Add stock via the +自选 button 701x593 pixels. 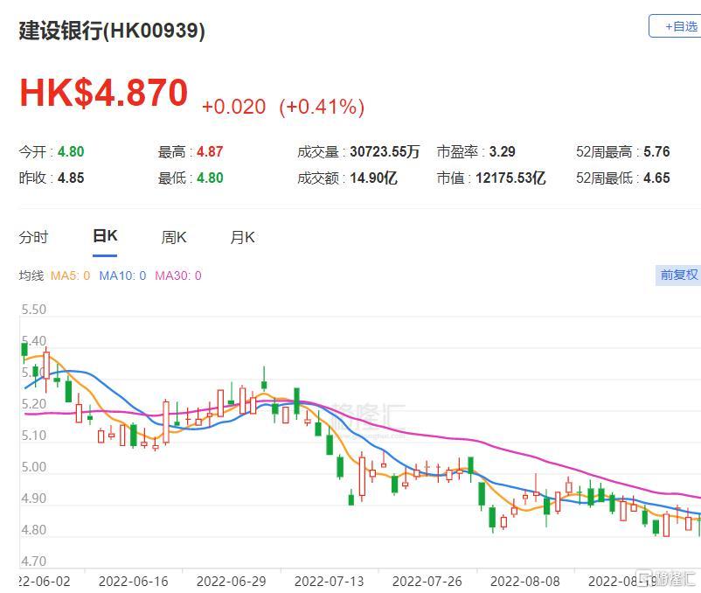[x=676, y=26]
